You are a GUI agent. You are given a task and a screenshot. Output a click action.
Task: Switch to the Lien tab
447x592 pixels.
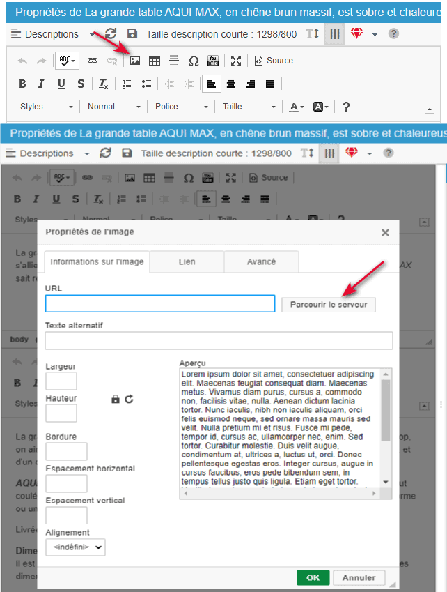(187, 262)
